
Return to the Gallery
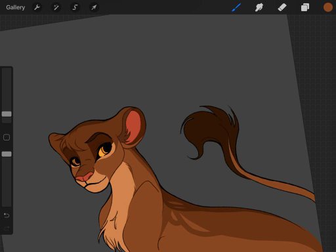[x=16, y=7]
